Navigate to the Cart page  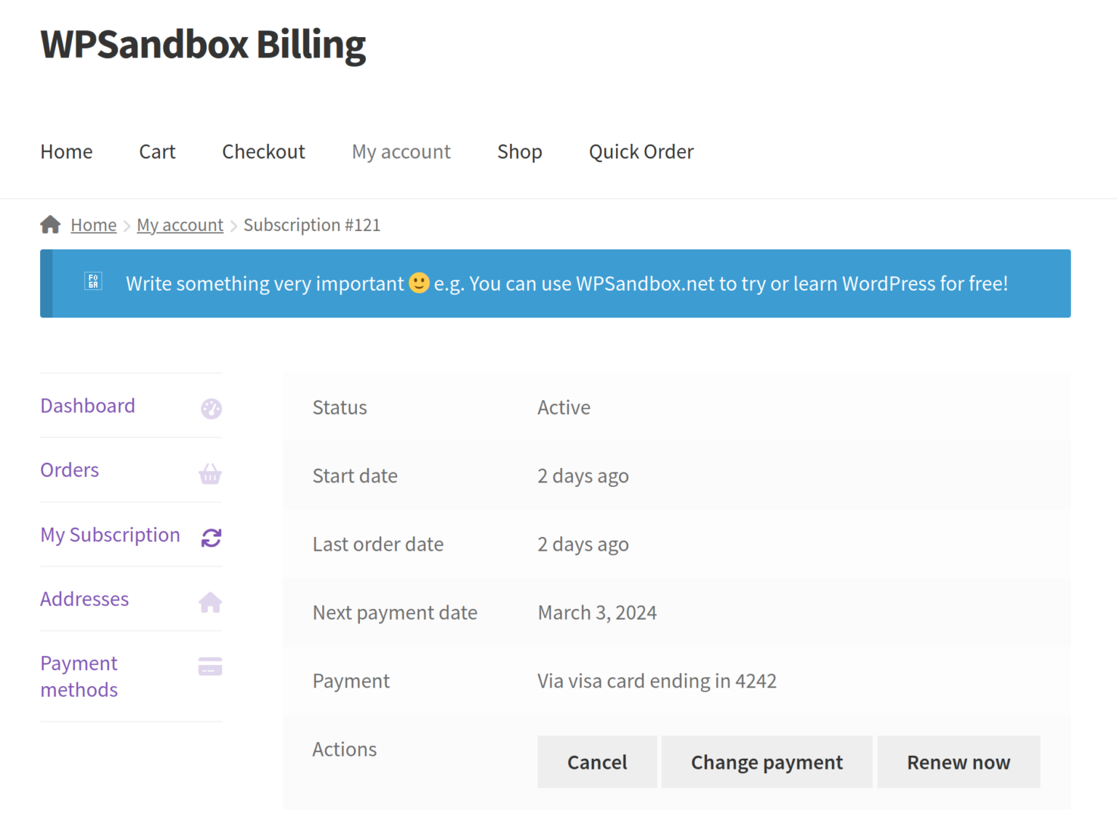point(157,151)
